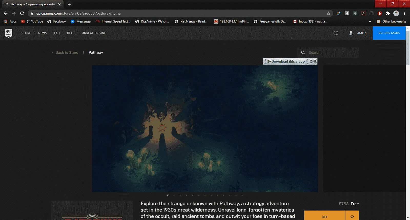410x220 pixels.
Task: Open the Internet Speed Test bookmark
Action: [113, 21]
